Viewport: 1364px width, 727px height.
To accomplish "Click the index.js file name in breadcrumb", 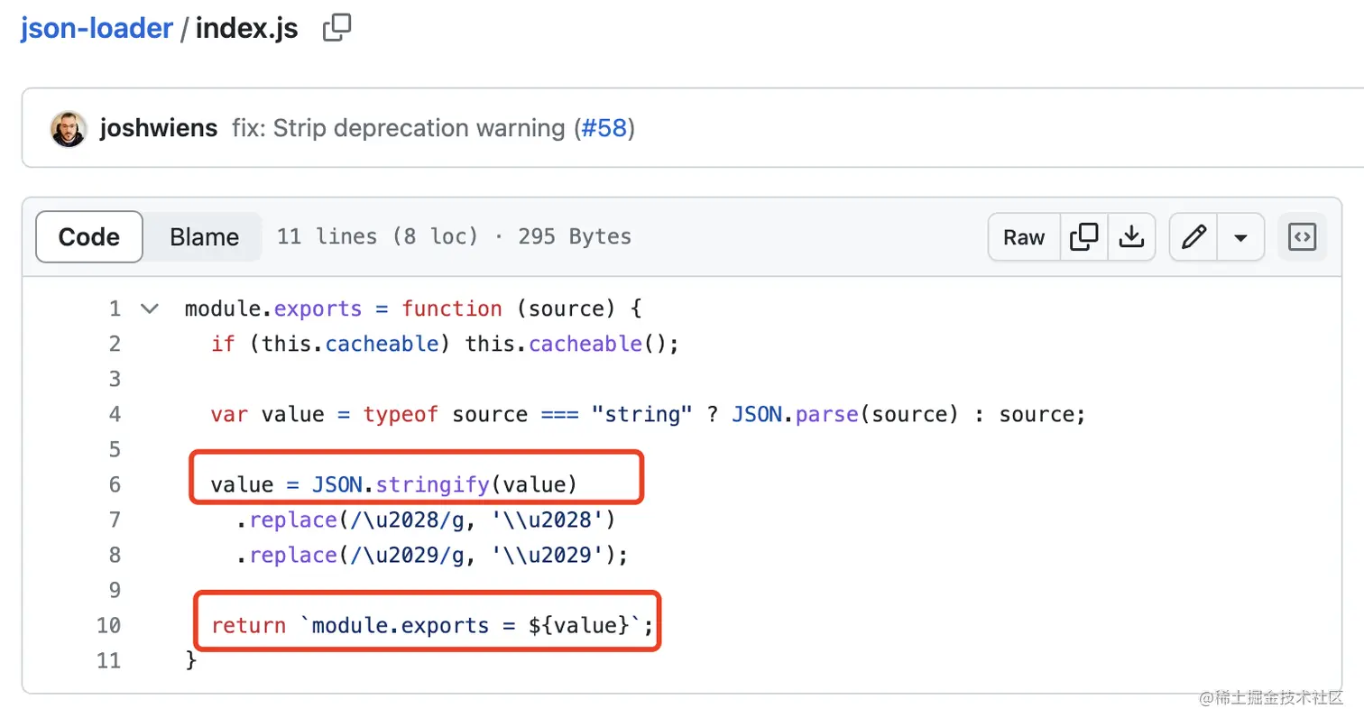I will pyautogui.click(x=246, y=29).
